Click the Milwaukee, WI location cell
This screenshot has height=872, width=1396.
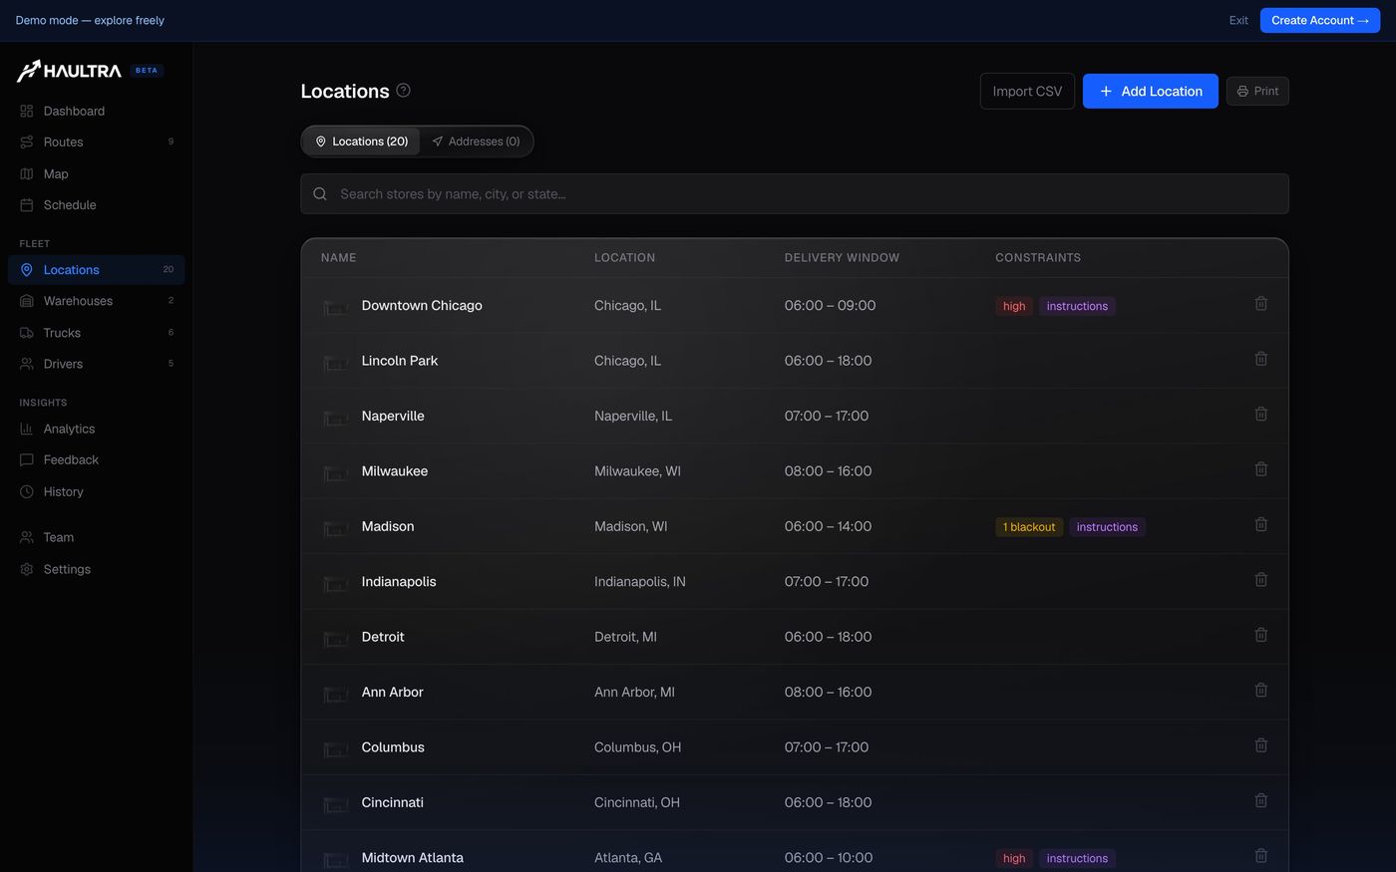point(637,471)
